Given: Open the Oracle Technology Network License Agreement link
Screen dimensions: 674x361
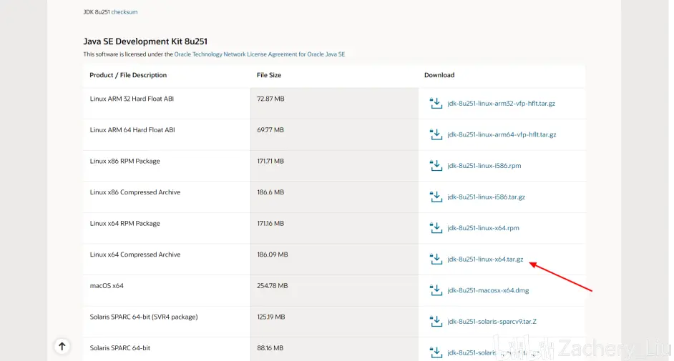Looking at the screenshot, I should click(x=259, y=54).
